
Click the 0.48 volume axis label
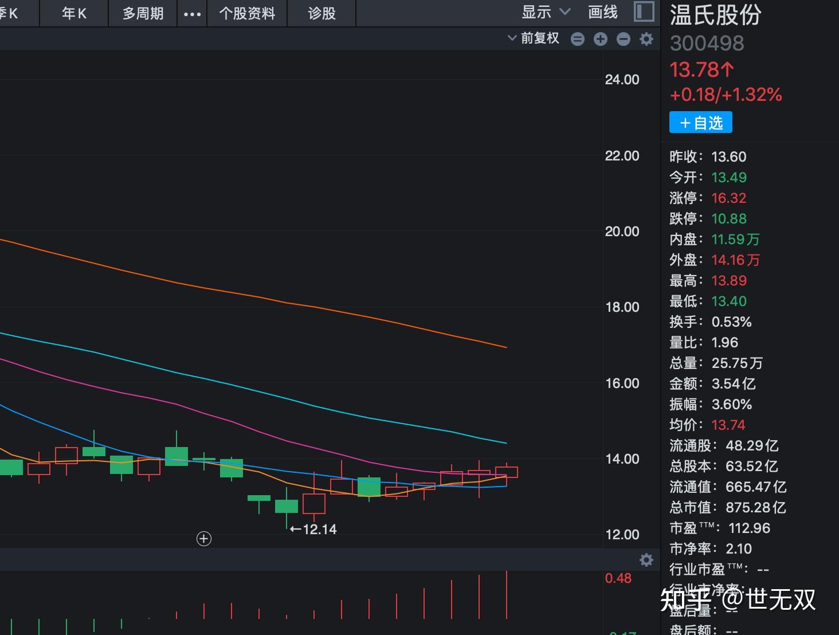click(x=618, y=578)
